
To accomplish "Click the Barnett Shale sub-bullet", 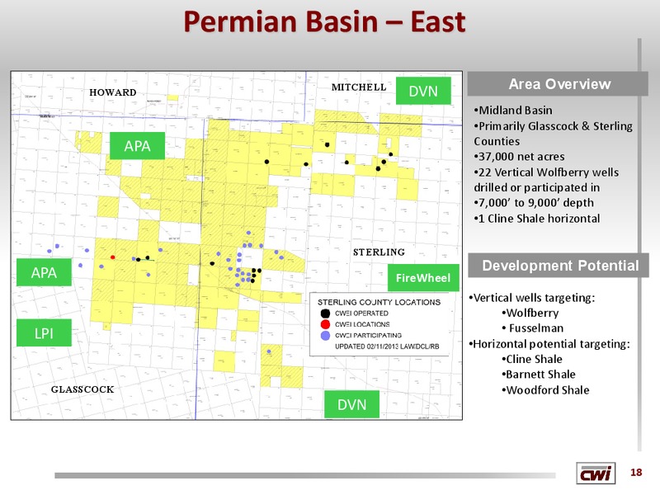I will pyautogui.click(x=539, y=375).
